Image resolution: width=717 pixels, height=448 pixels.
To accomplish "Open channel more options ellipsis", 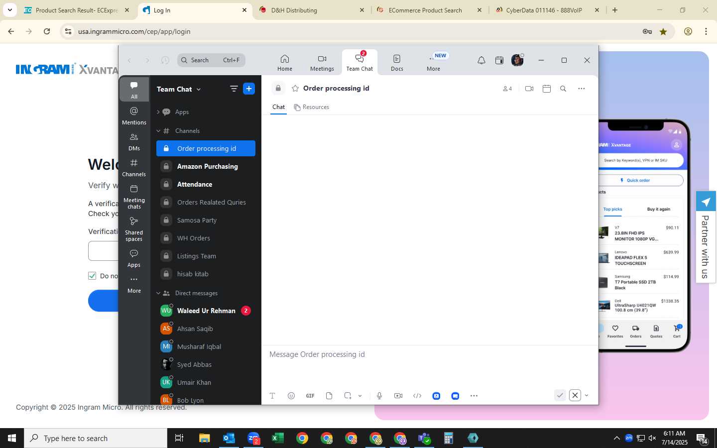I will tap(581, 89).
